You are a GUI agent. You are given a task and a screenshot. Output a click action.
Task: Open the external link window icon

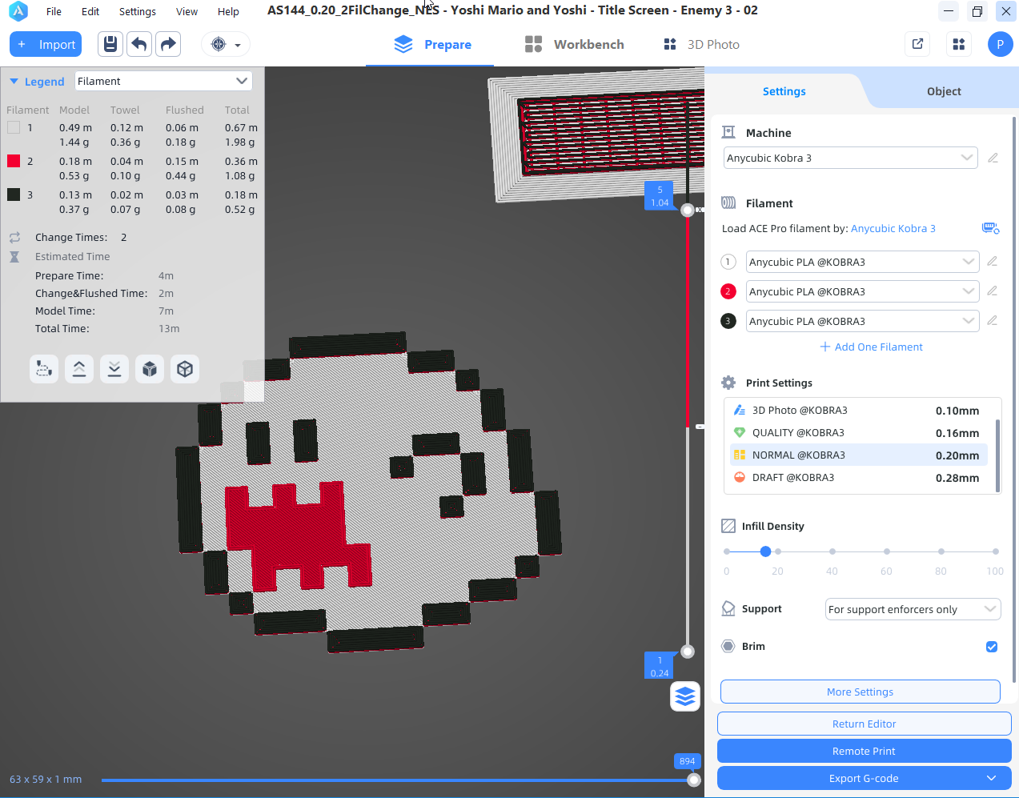(x=918, y=44)
